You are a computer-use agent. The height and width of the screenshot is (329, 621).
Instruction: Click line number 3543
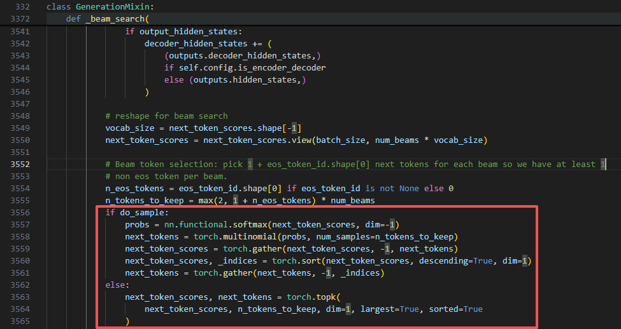(x=20, y=56)
